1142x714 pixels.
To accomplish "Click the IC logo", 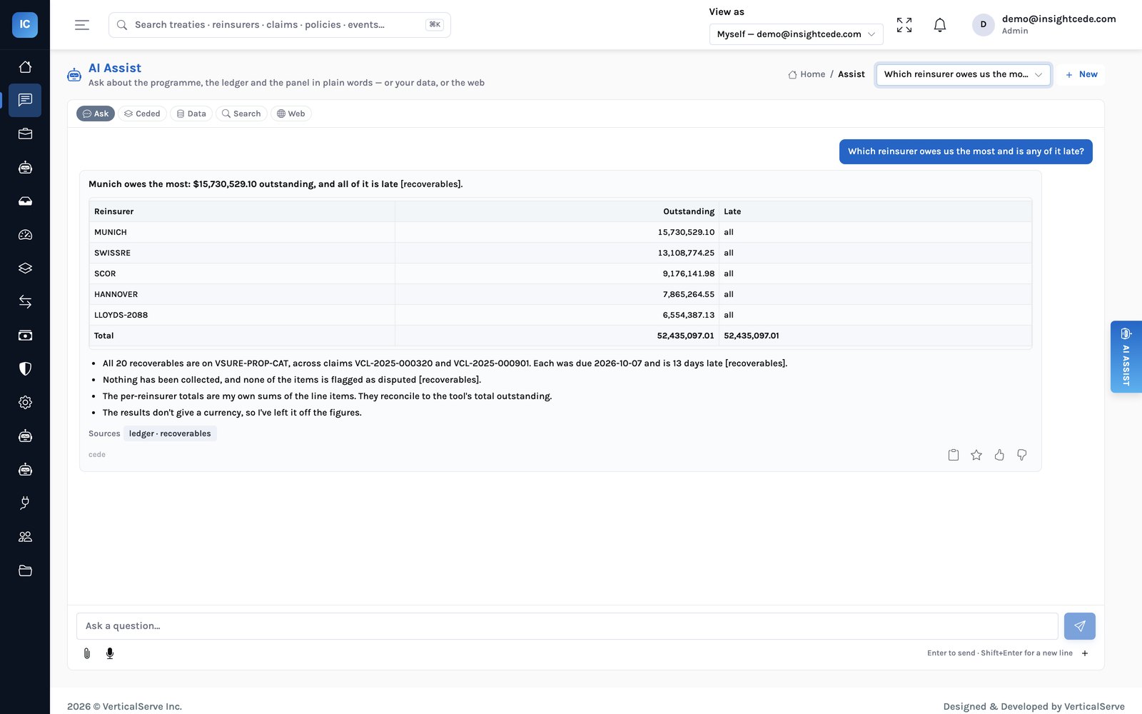I will point(25,24).
